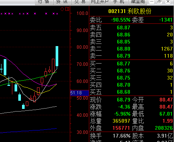Select the 卖一 price 68.79 row
174x142 pixels.
pos(131,56)
